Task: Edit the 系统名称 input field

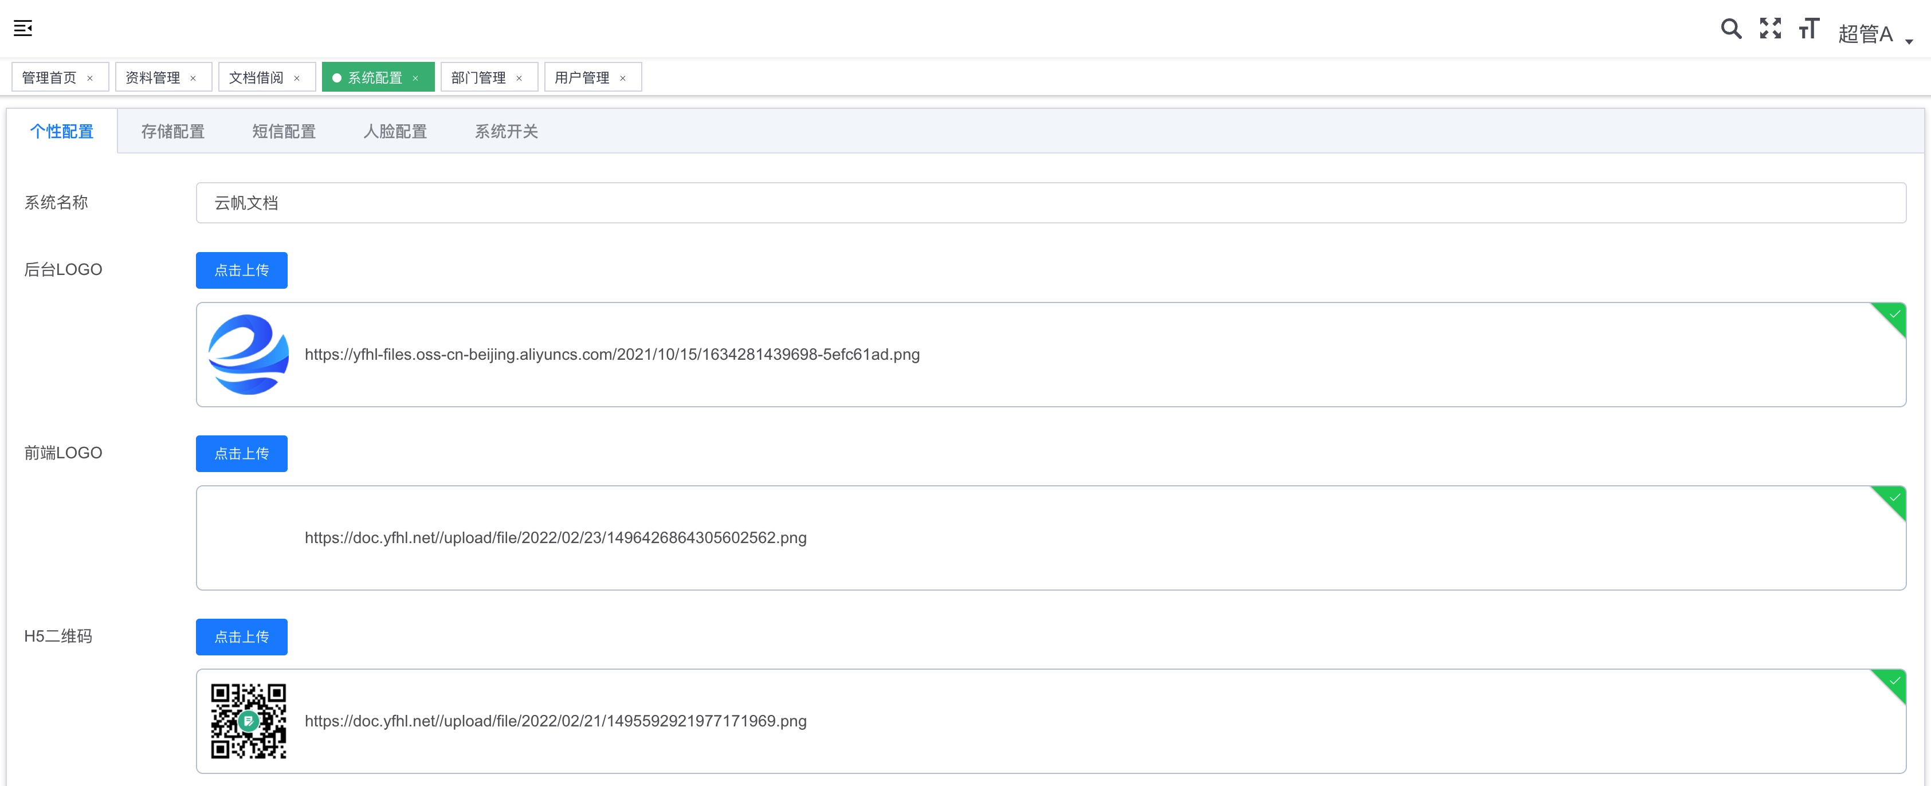Action: click(x=1051, y=202)
